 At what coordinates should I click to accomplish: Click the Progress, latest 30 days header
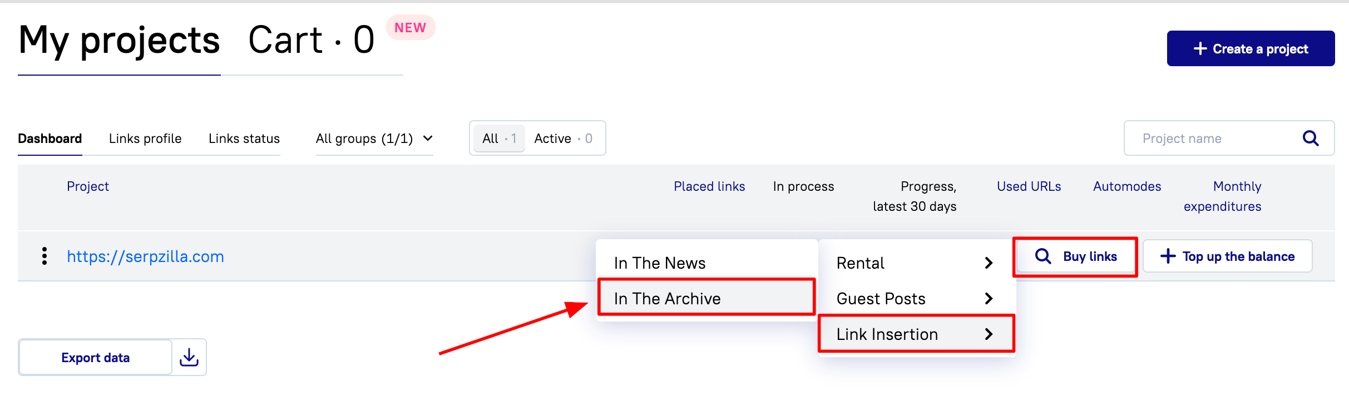tap(915, 196)
